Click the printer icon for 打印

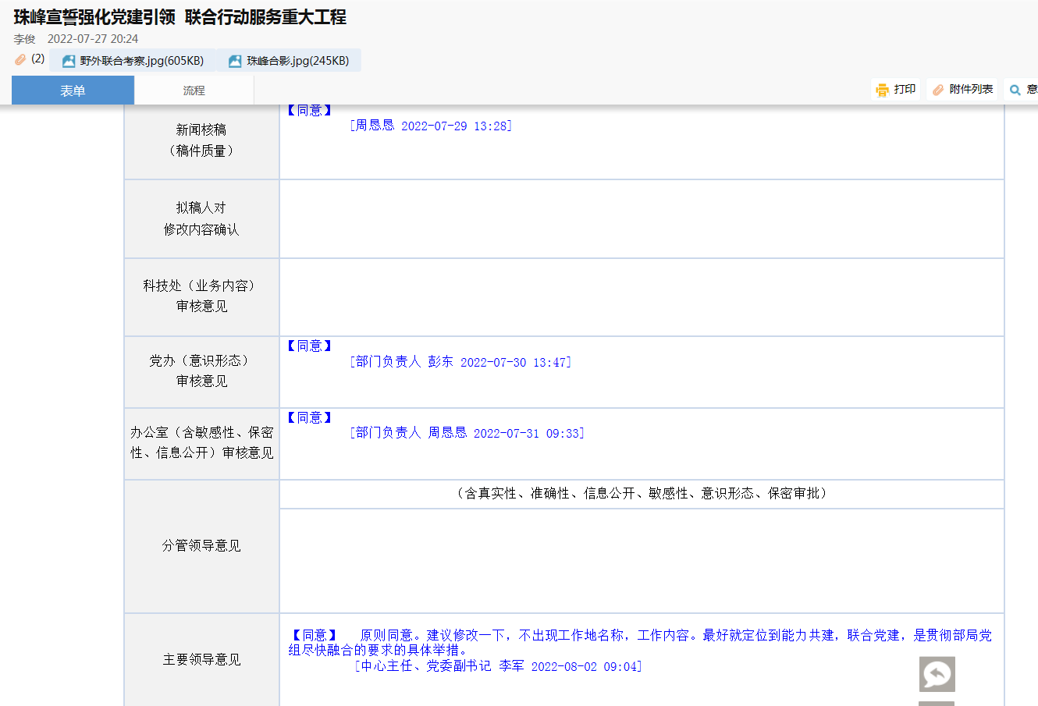883,90
